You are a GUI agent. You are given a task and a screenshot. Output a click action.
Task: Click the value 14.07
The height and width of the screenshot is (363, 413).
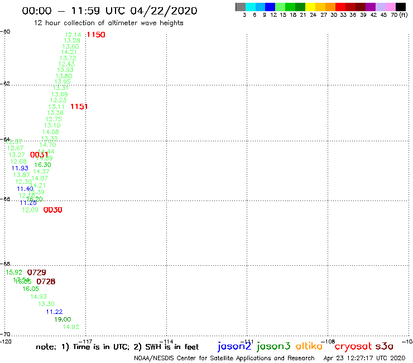click(x=40, y=178)
